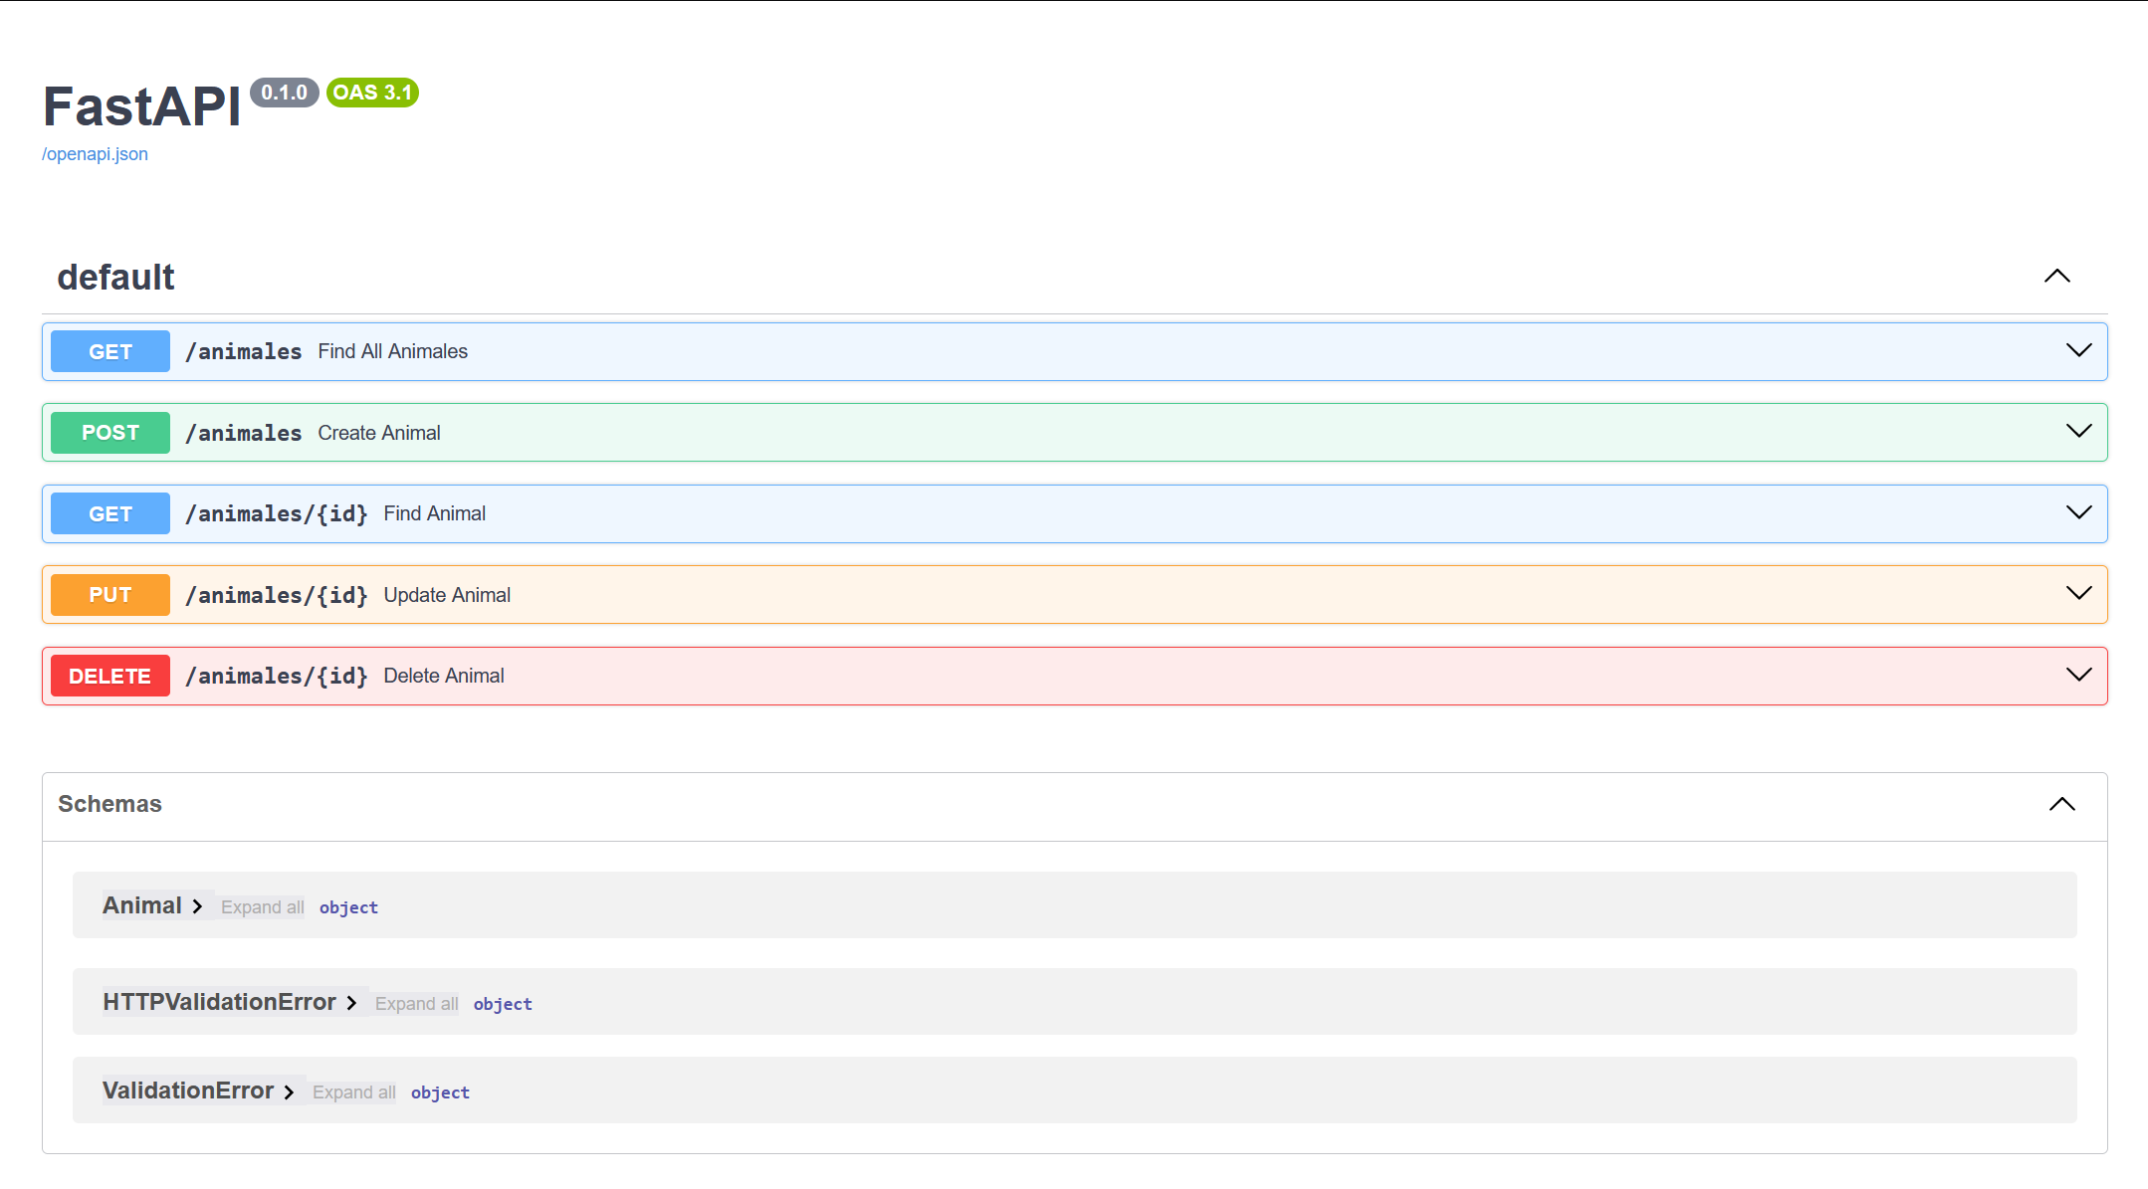The image size is (2148, 1189).
Task: Expand the POST /animales Create Animal operation
Action: click(x=2078, y=432)
